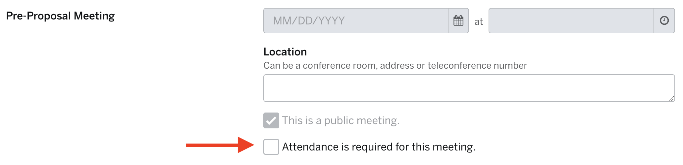Click inside the Location text area

pyautogui.click(x=469, y=88)
